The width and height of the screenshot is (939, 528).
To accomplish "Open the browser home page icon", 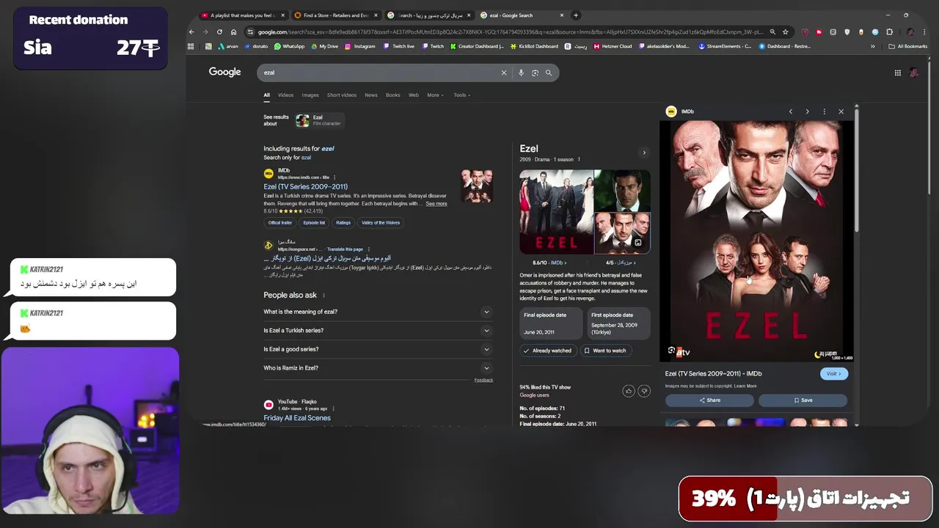I will (233, 32).
